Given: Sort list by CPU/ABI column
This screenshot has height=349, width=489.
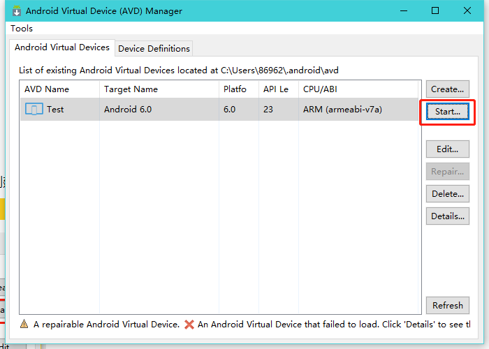Looking at the screenshot, I should (x=320, y=89).
